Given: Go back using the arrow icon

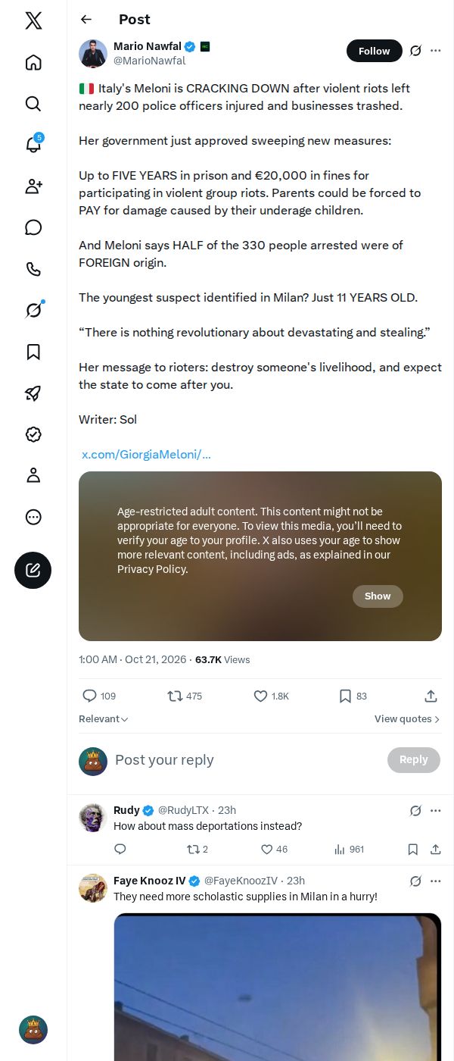Looking at the screenshot, I should (x=86, y=20).
